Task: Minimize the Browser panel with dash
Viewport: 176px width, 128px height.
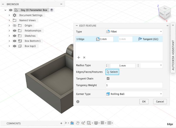Action: (x=61, y=4)
